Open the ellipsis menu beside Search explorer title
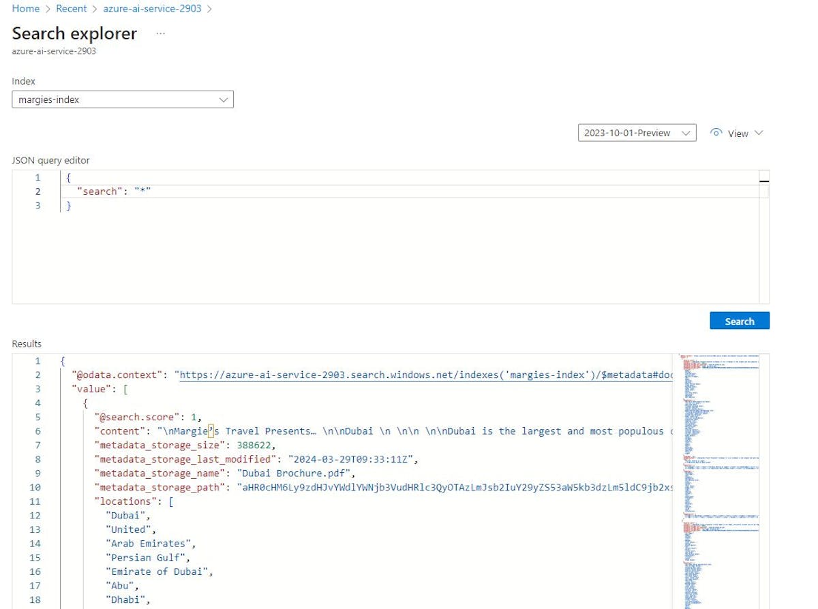The height and width of the screenshot is (609, 818). (160, 34)
